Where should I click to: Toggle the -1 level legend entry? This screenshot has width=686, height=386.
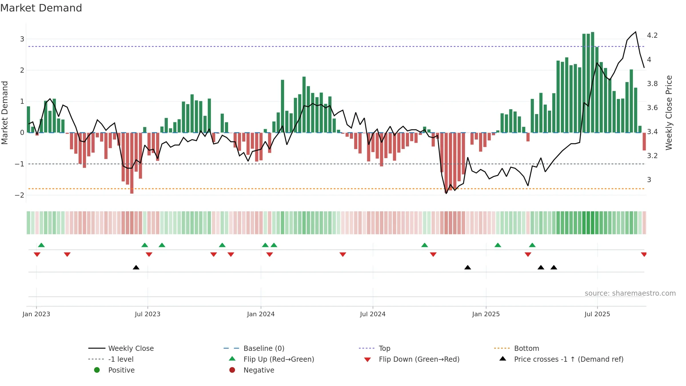(x=111, y=359)
